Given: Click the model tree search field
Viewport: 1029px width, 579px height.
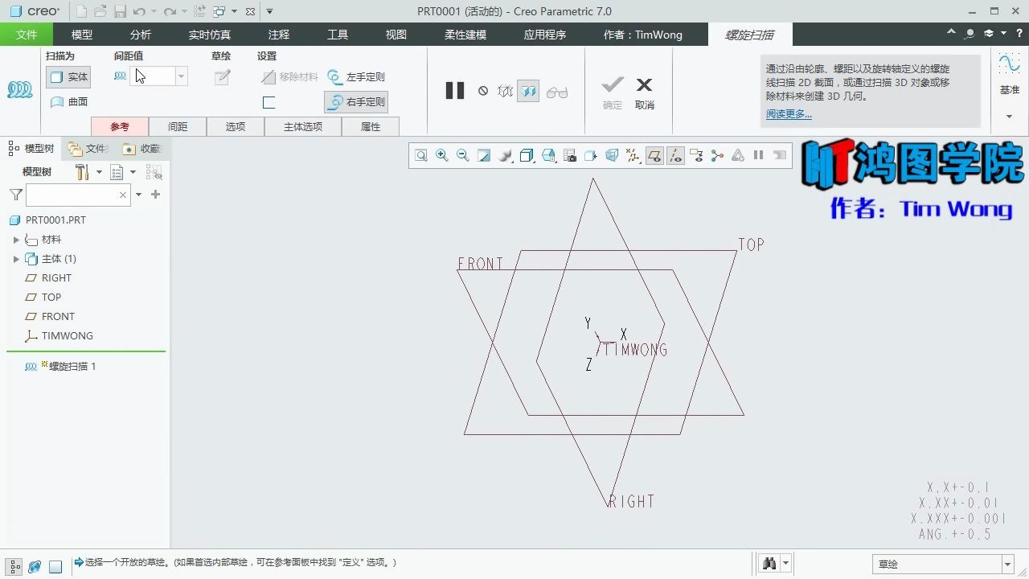Looking at the screenshot, I should pyautogui.click(x=78, y=195).
